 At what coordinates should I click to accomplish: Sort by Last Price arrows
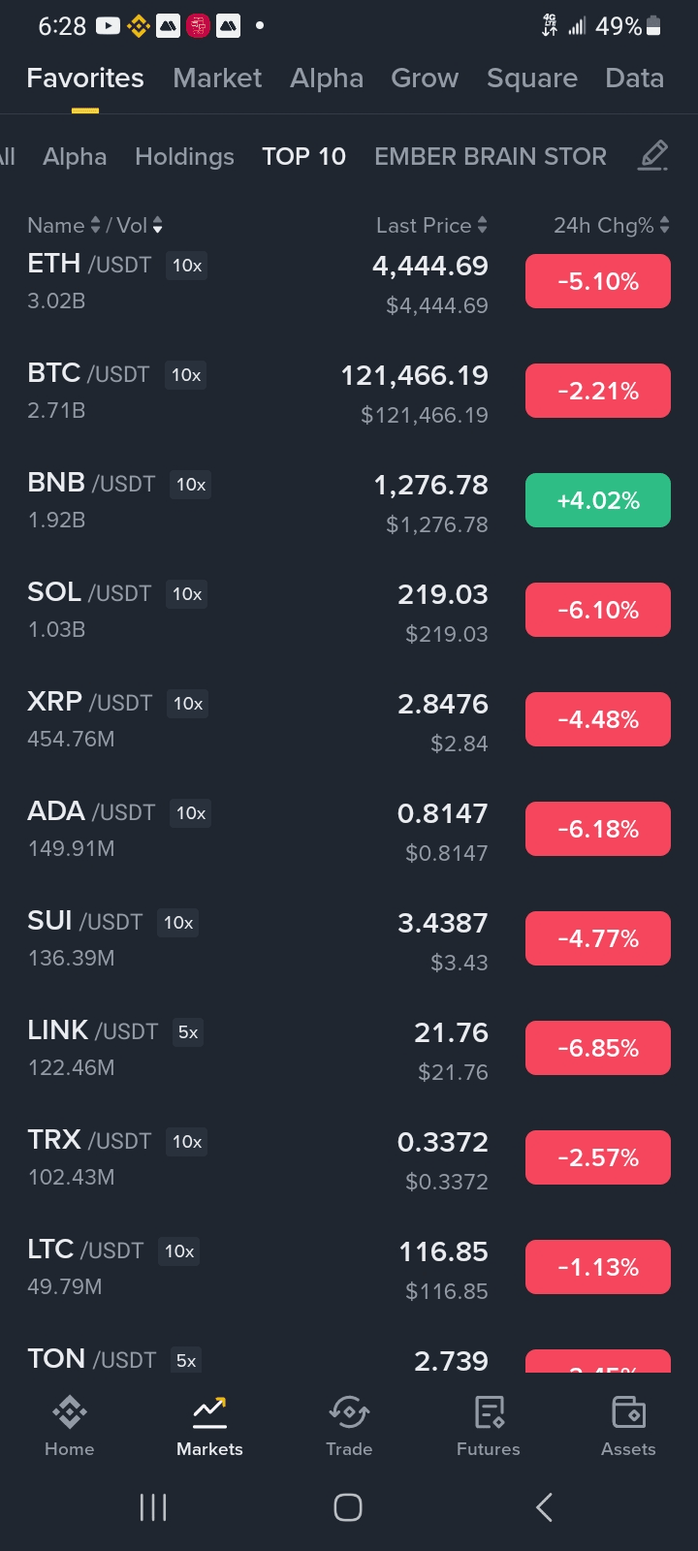[x=483, y=226]
